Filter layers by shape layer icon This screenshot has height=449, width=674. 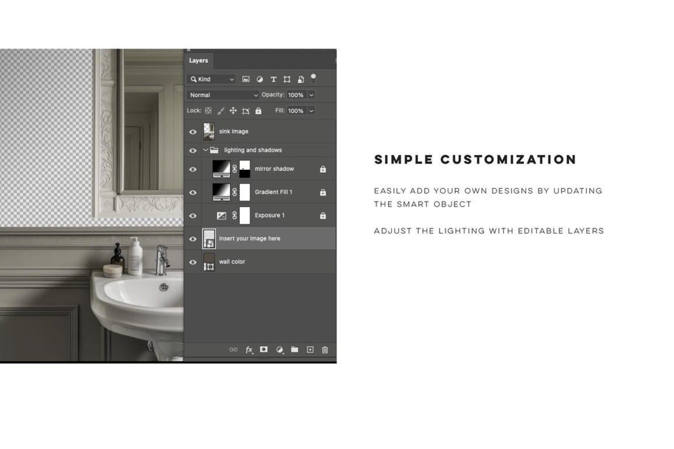pyautogui.click(x=287, y=79)
